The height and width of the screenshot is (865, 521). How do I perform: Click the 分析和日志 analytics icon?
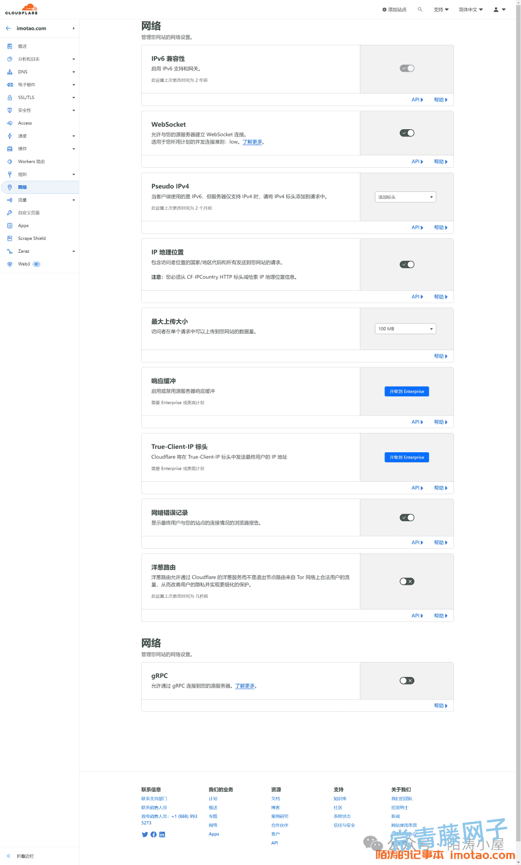[10, 59]
